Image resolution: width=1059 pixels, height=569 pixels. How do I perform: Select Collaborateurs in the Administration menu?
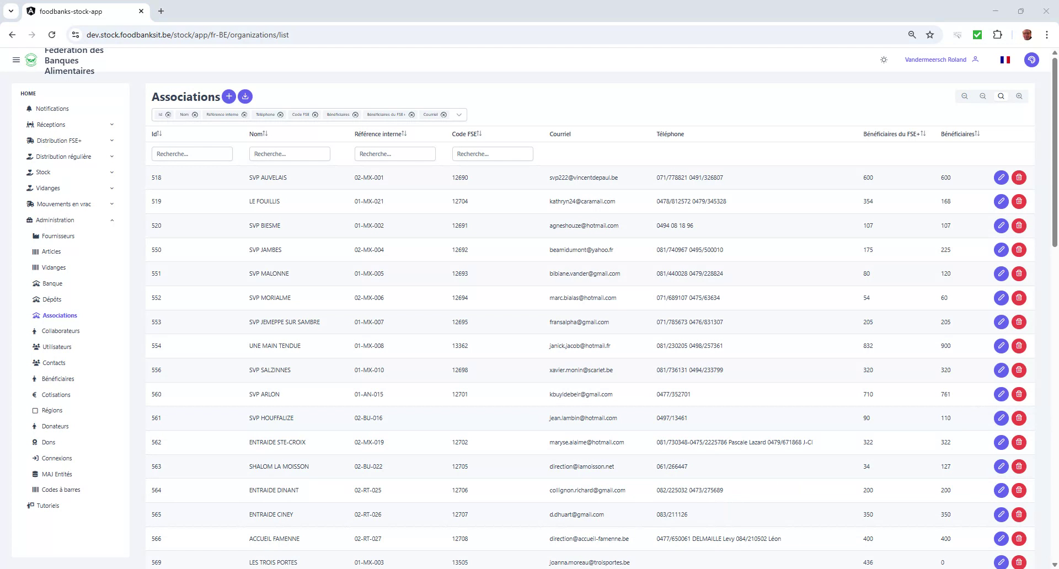61,331
